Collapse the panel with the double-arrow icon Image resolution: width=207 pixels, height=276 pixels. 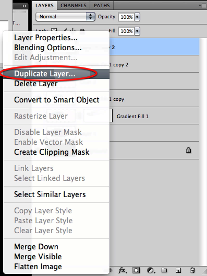pos(25,6)
